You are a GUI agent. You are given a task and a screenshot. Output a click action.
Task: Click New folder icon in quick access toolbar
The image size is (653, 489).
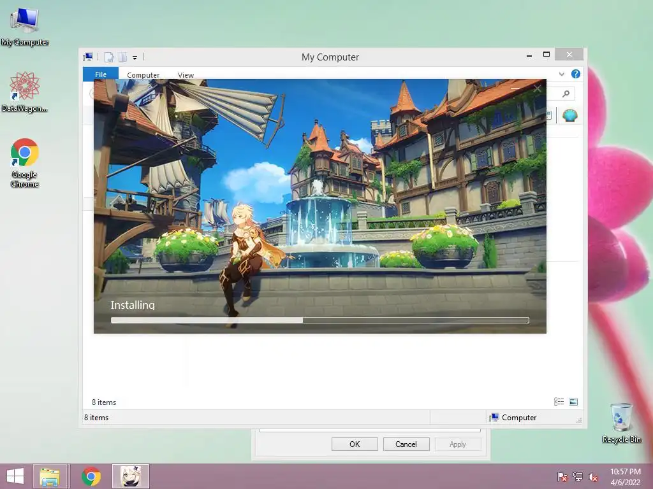pyautogui.click(x=122, y=57)
